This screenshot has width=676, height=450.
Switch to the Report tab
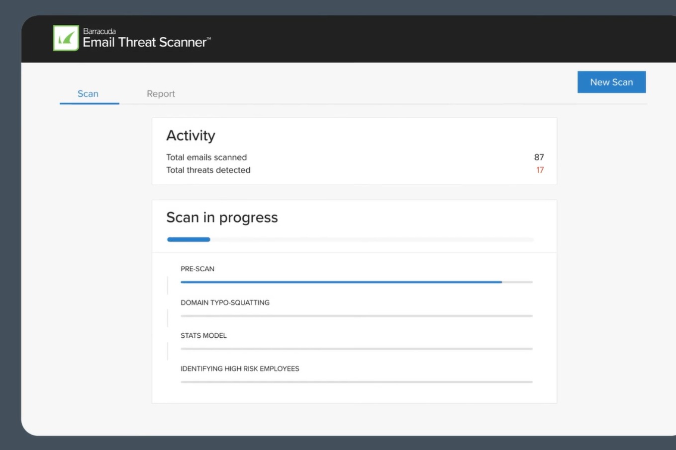point(160,93)
